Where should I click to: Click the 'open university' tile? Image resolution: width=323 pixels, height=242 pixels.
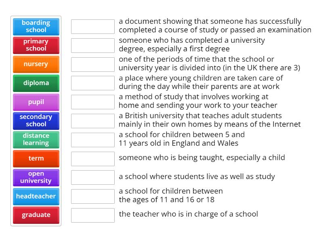(36, 177)
